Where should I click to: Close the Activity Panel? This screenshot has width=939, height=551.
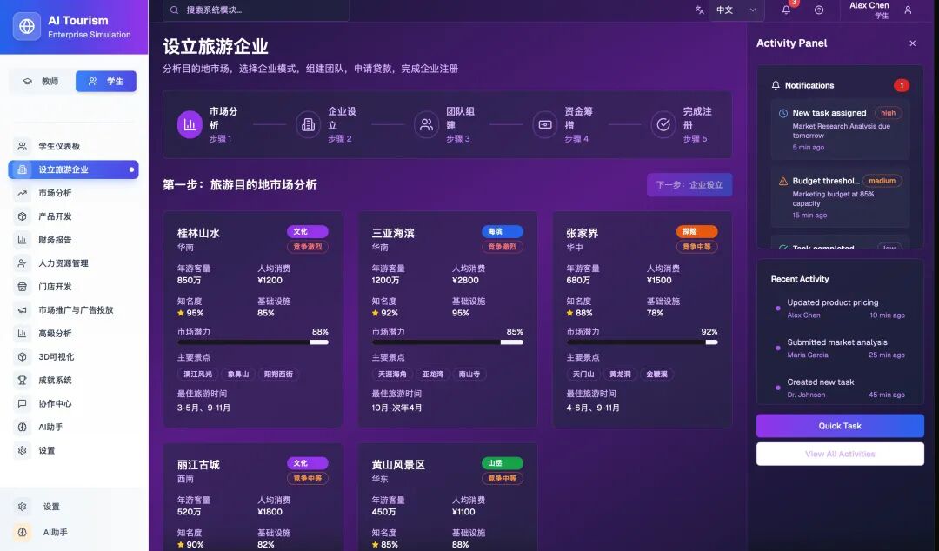pos(912,43)
